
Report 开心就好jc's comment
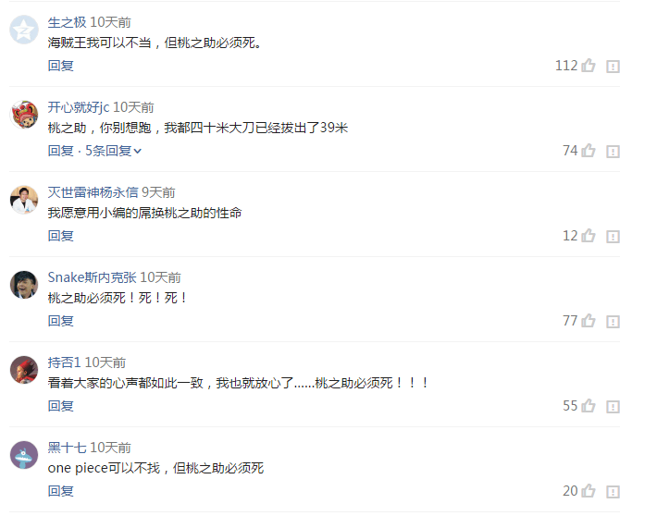coord(613,151)
